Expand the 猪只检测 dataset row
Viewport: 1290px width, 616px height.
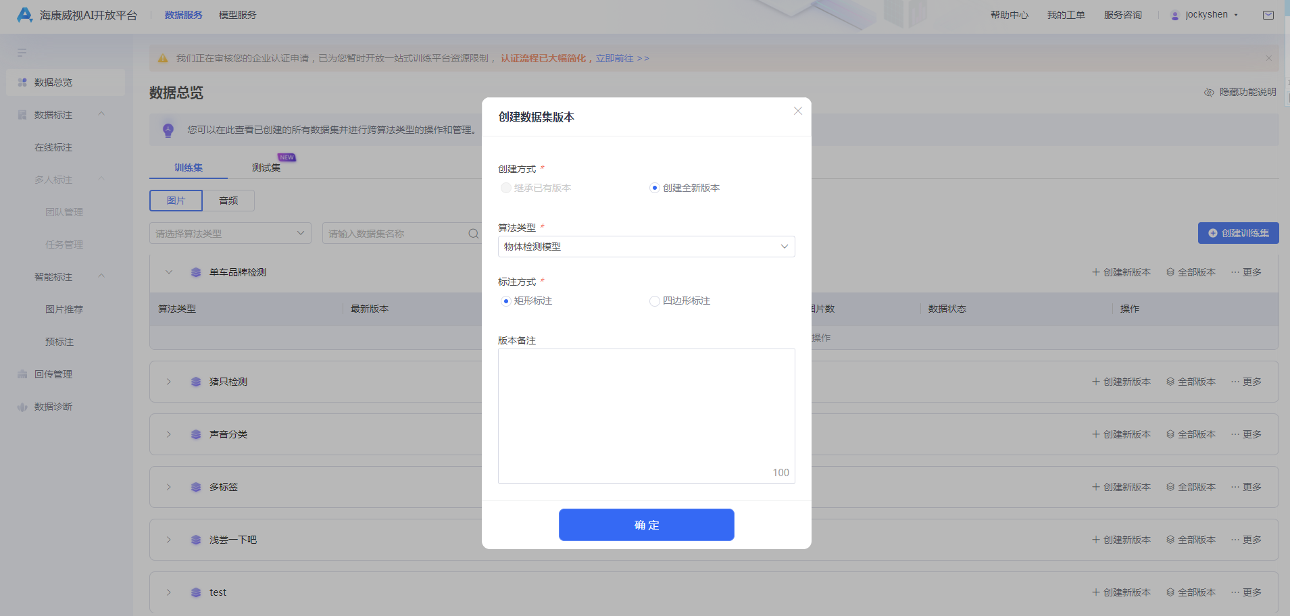coord(169,382)
